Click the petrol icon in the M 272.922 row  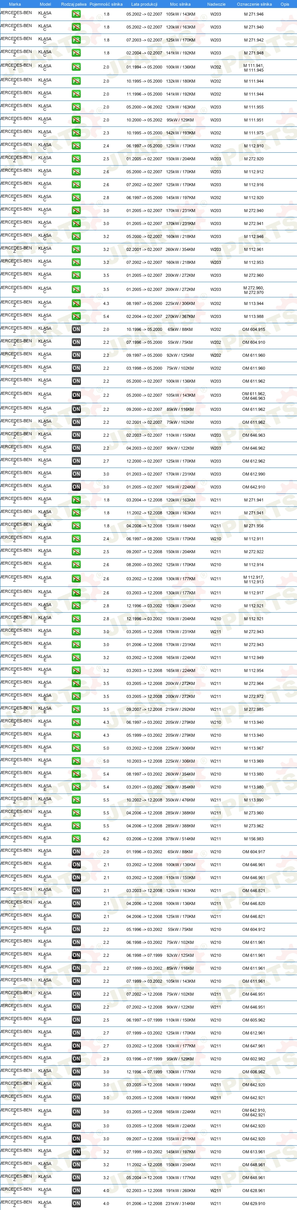(76, 552)
